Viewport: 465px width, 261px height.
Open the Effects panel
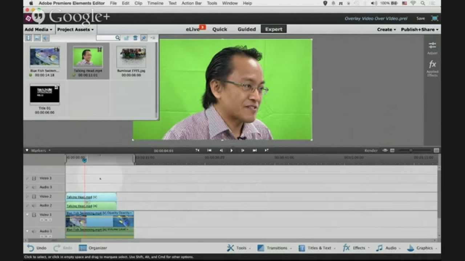click(356, 248)
